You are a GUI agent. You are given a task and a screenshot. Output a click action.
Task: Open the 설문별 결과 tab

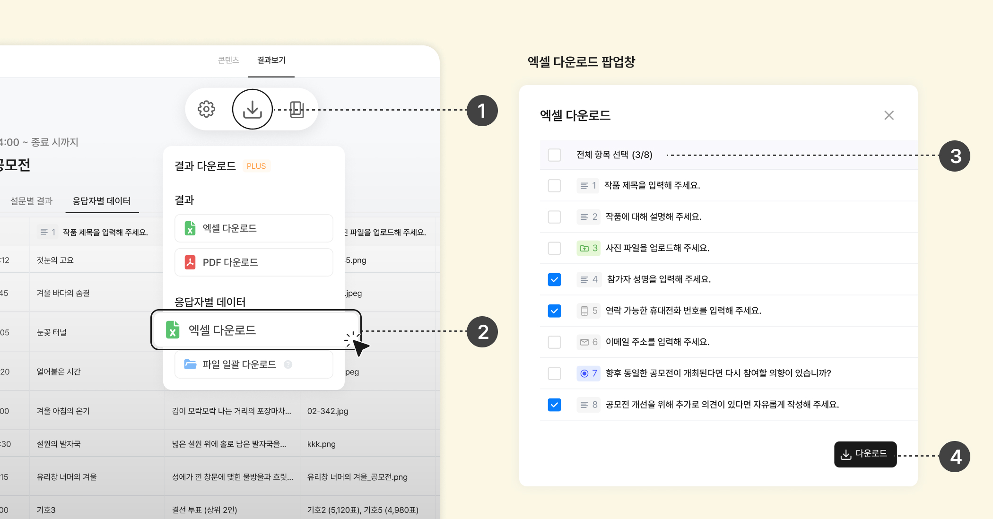[32, 201]
